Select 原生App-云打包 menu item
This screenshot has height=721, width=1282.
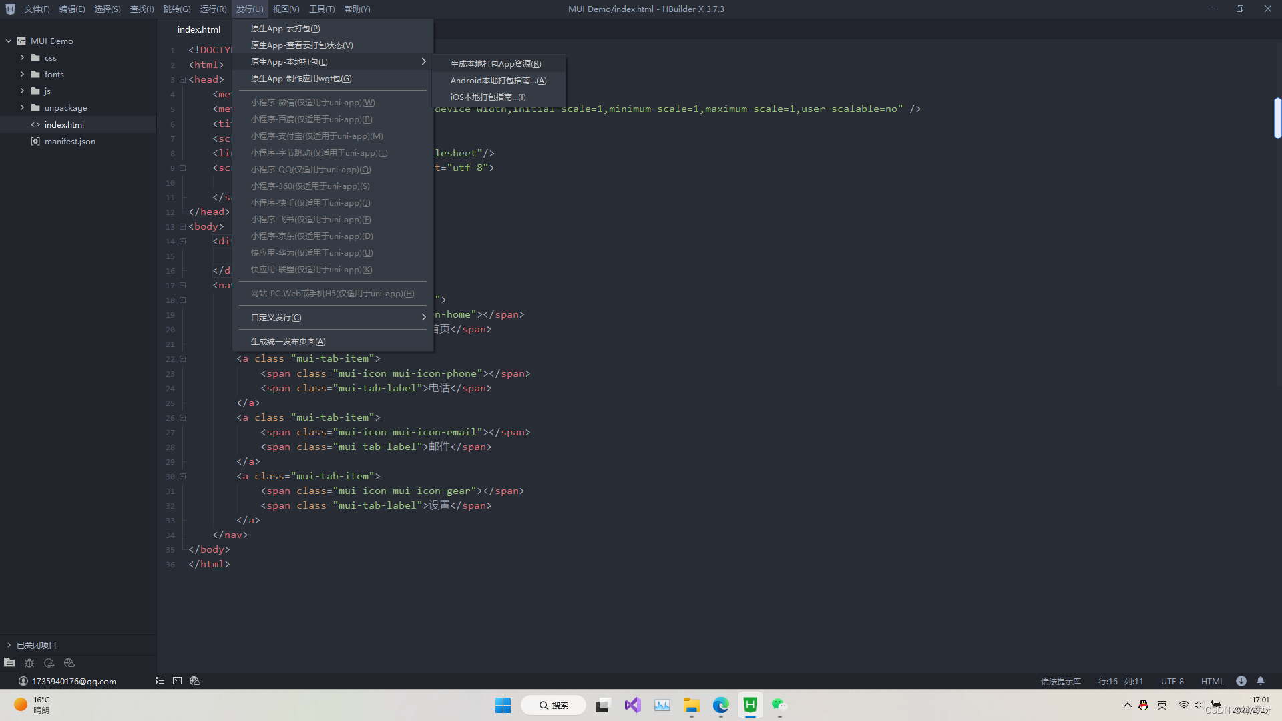click(333, 29)
